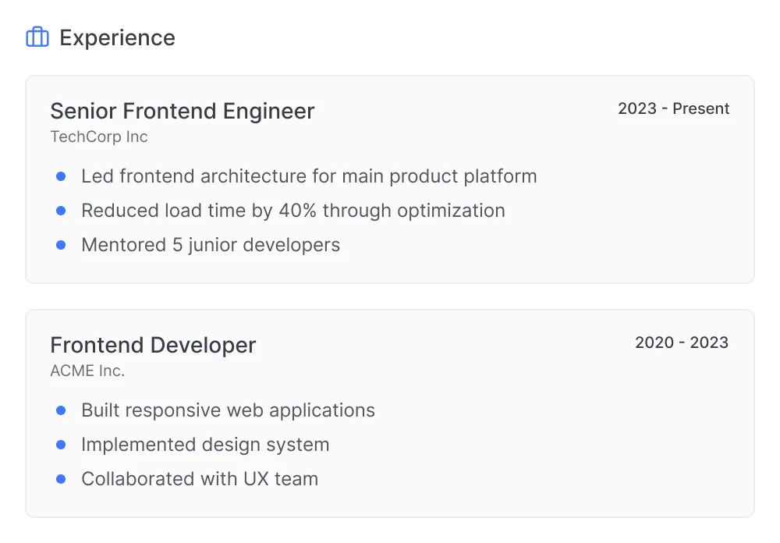Click the Frontend Developer job title
The image size is (780, 543).
[x=153, y=345]
